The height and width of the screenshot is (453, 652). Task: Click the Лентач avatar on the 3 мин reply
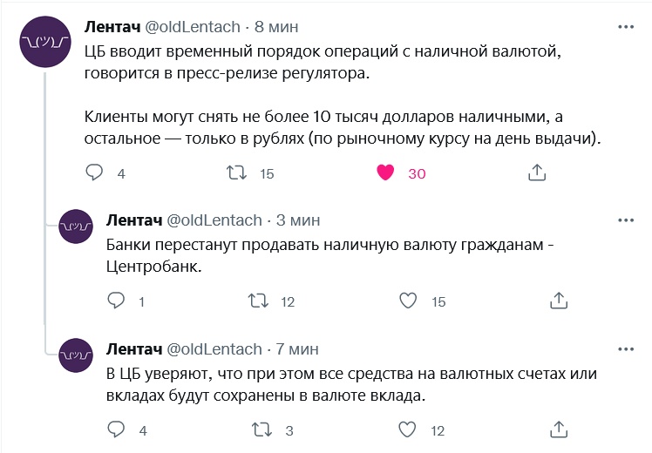pos(75,228)
